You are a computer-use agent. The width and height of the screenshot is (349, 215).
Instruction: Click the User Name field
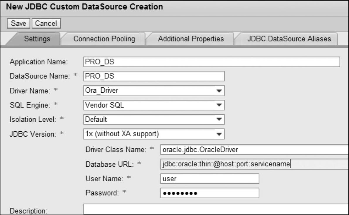tap(210, 179)
